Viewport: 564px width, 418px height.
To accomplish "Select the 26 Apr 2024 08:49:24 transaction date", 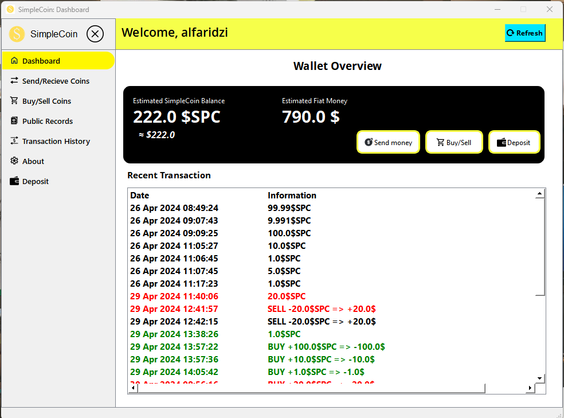I will tap(174, 208).
